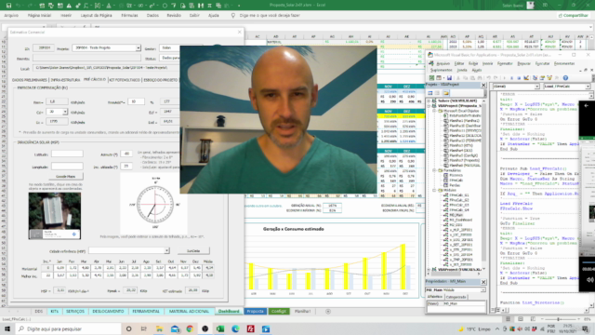Image resolution: width=595 pixels, height=335 pixels.
Task: Open the Projeto dropdown in Estimativa Comercial
Action: coord(138,47)
